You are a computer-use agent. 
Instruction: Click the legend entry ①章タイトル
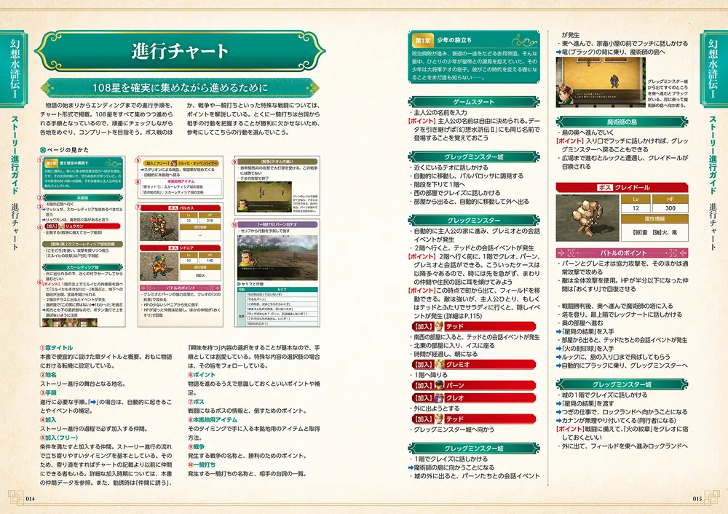pyautogui.click(x=56, y=348)
